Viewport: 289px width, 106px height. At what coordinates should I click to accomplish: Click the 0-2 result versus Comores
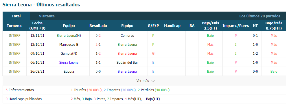click(98, 35)
